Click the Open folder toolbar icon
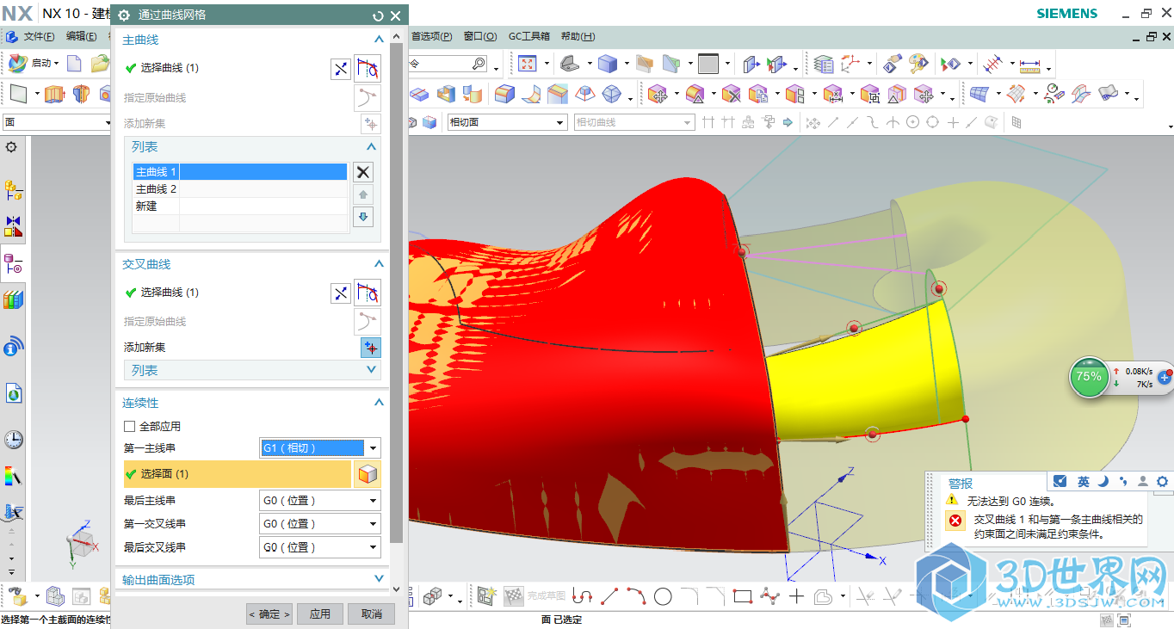This screenshot has width=1174, height=629. pyautogui.click(x=100, y=64)
